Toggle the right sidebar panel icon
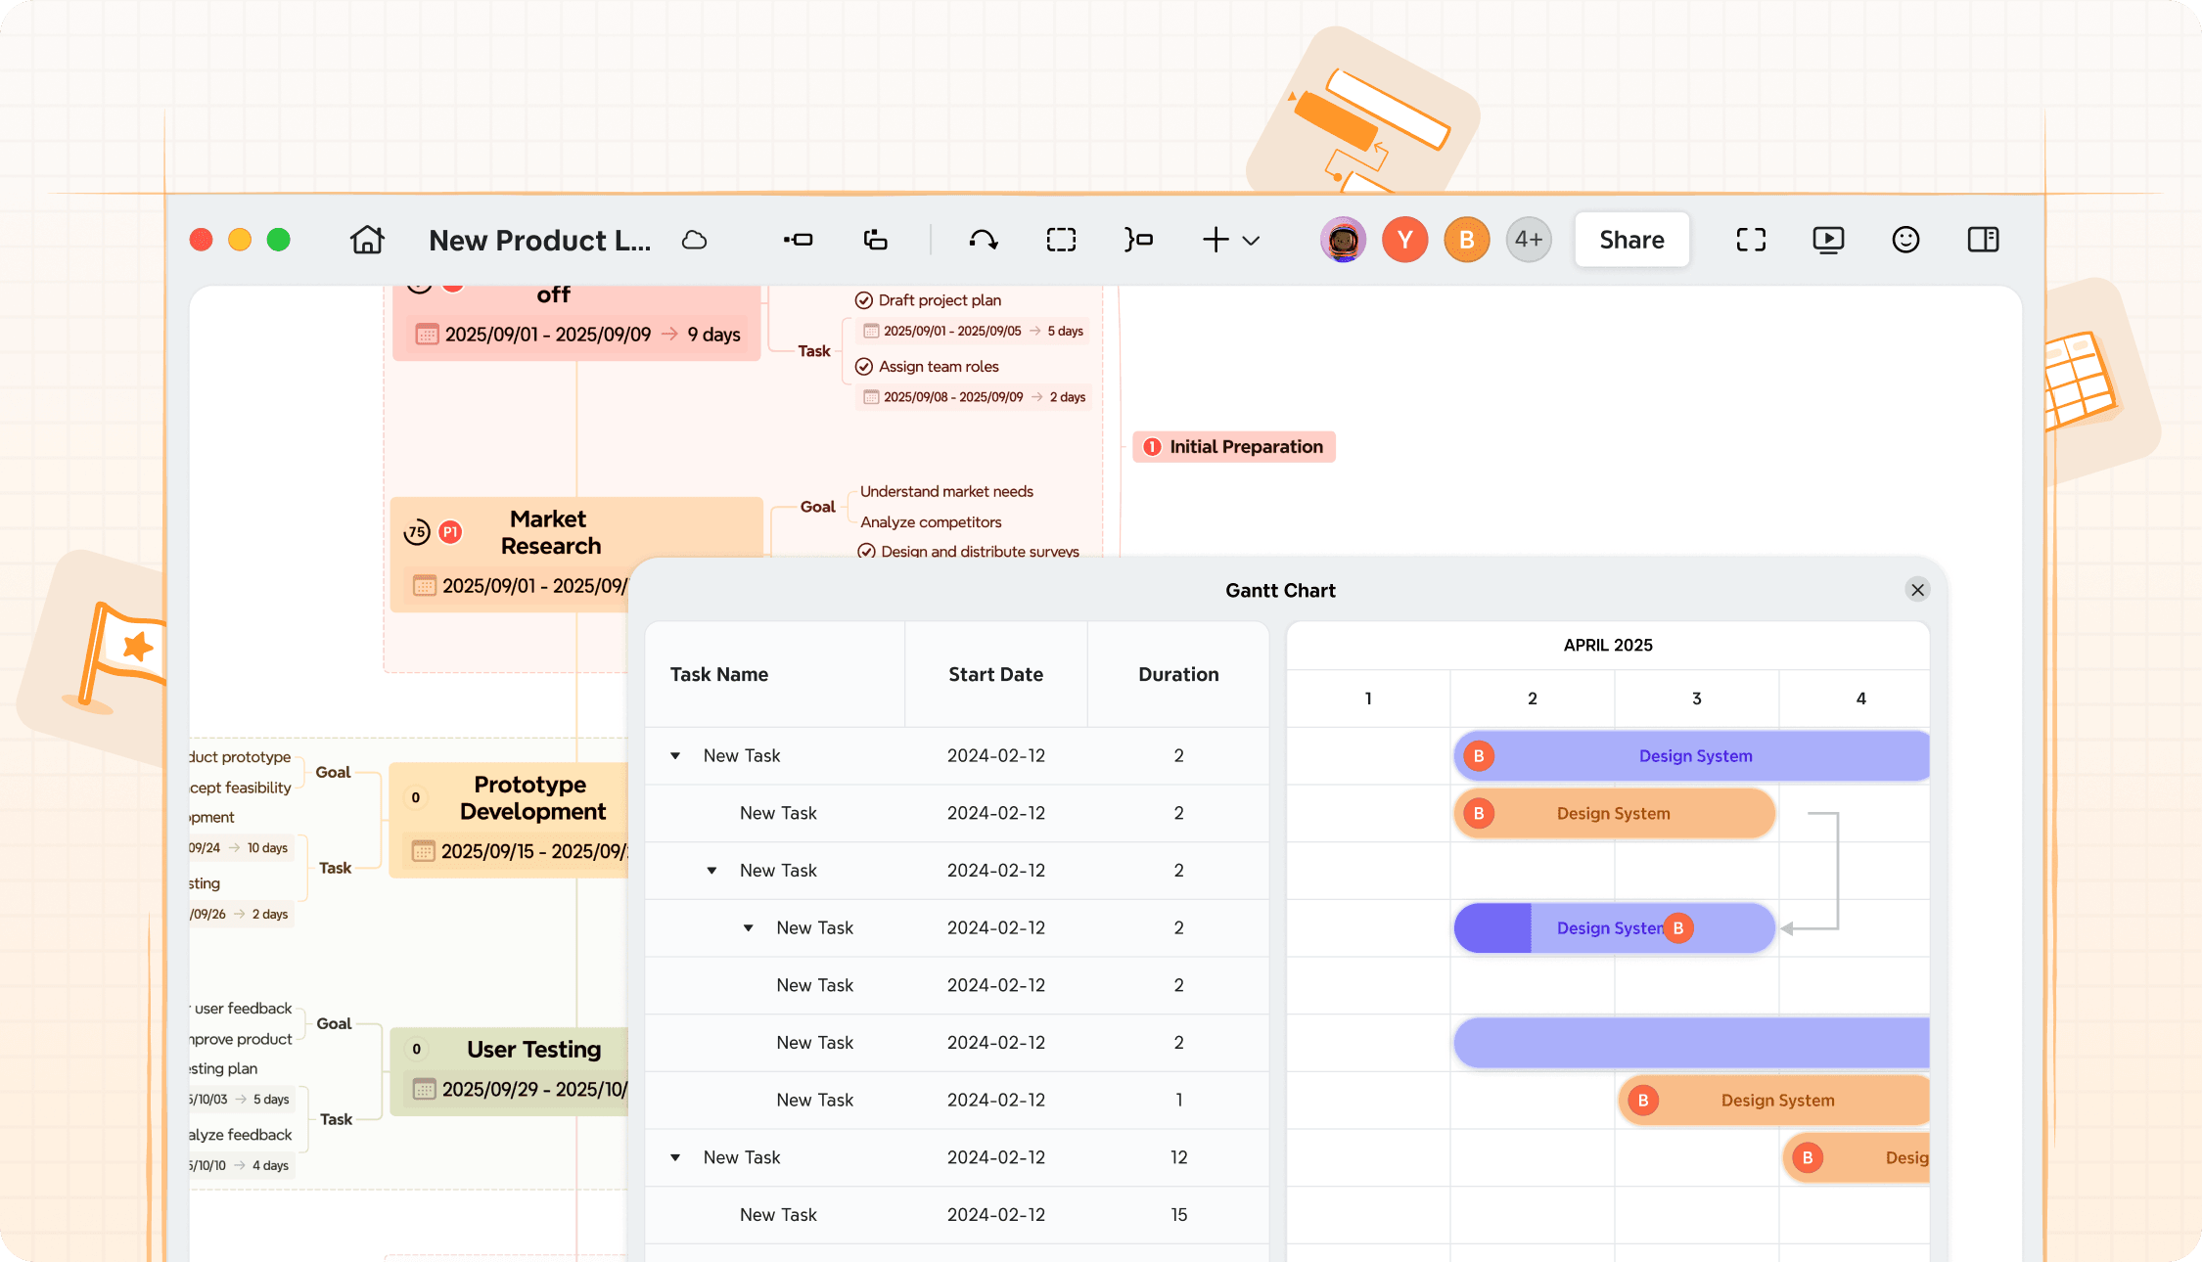Viewport: 2202px width, 1262px height. (1984, 240)
